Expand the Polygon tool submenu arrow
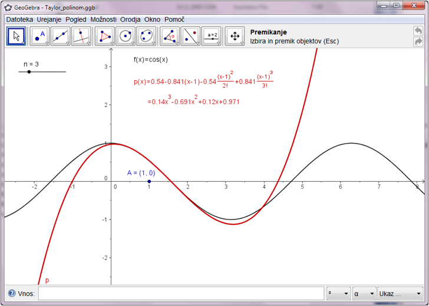The image size is (429, 306). tap(112, 43)
